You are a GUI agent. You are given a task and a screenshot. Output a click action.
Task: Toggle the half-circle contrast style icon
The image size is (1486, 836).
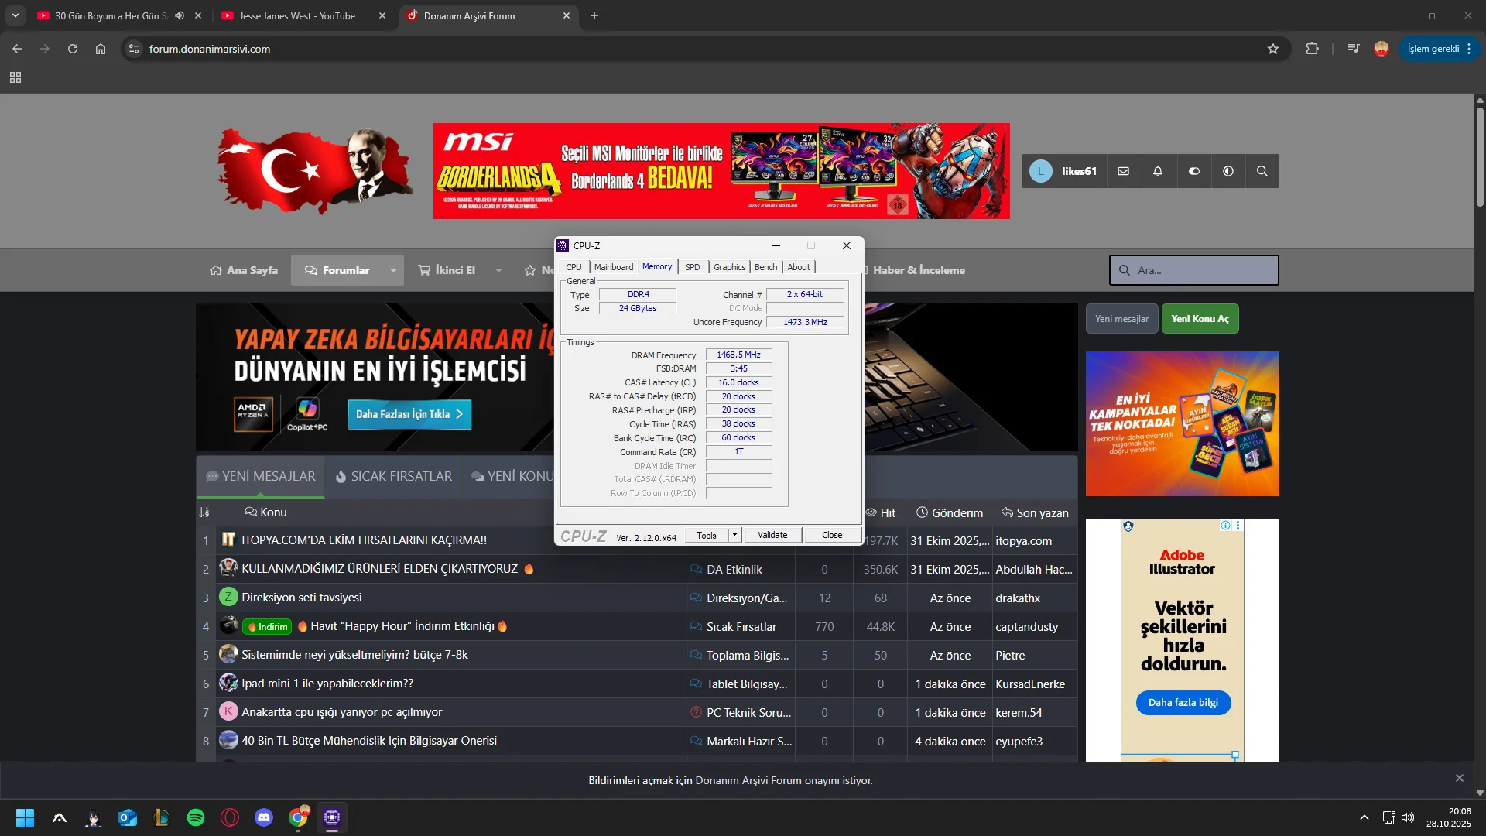[1228, 171]
